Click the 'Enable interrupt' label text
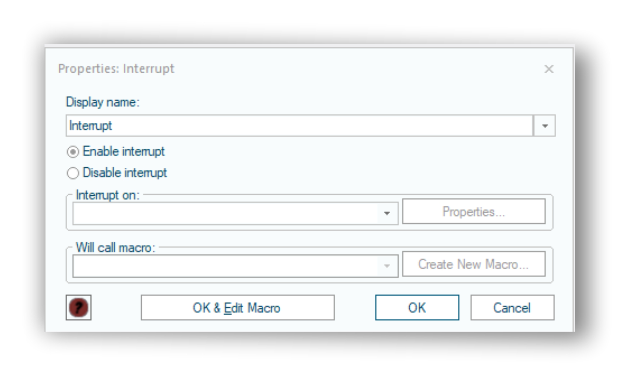Viewport: 633px width, 384px height. [124, 152]
